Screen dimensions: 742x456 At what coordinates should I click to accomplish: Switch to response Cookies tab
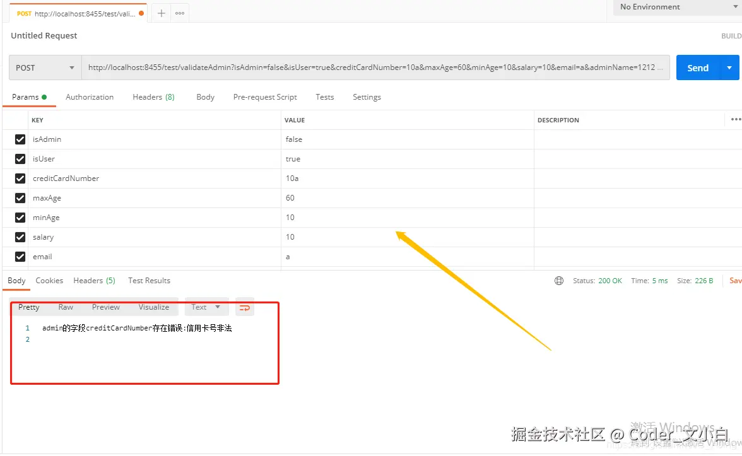tap(49, 281)
